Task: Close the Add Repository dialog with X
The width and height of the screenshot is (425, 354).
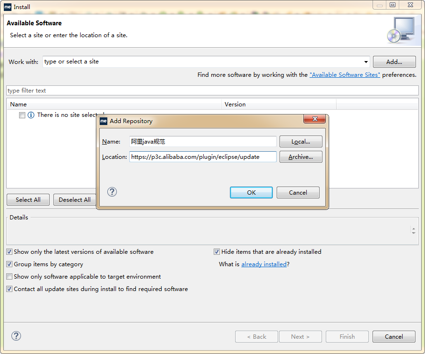Action: tap(314, 119)
